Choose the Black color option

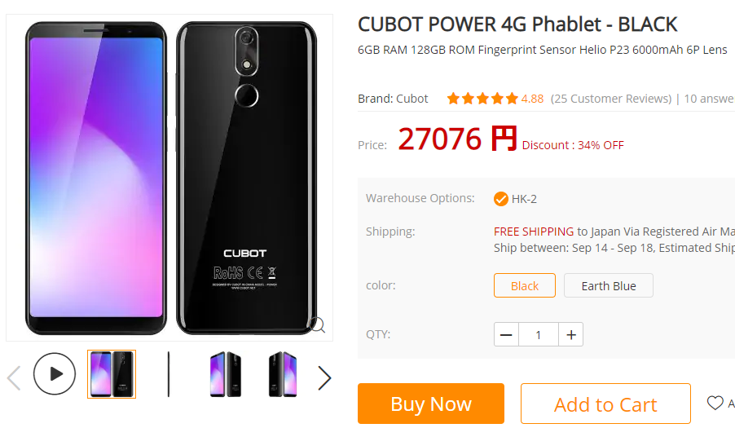click(525, 285)
